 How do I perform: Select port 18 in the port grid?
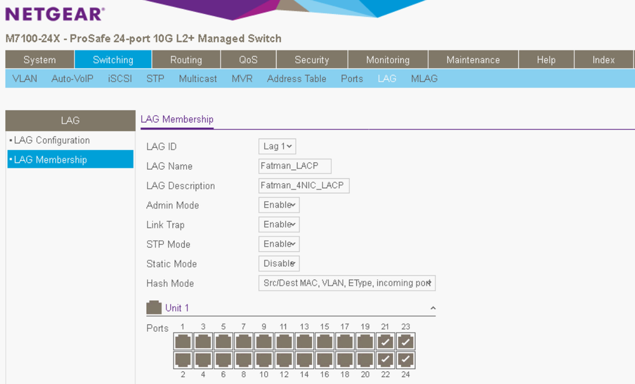[345, 360]
